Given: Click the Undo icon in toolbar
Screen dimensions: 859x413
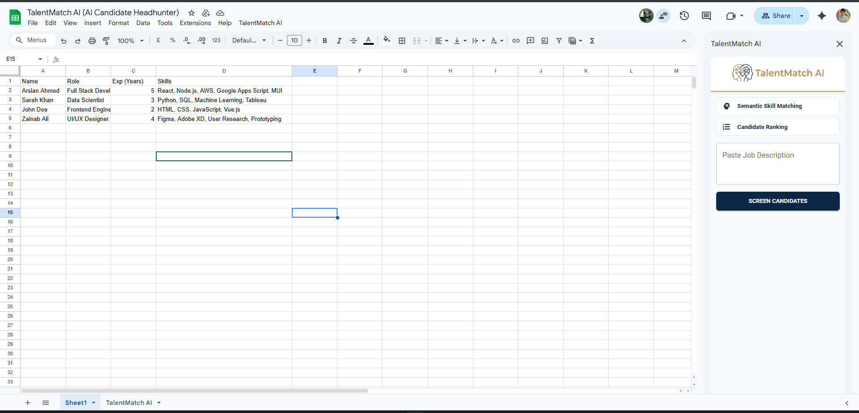Looking at the screenshot, I should point(64,41).
